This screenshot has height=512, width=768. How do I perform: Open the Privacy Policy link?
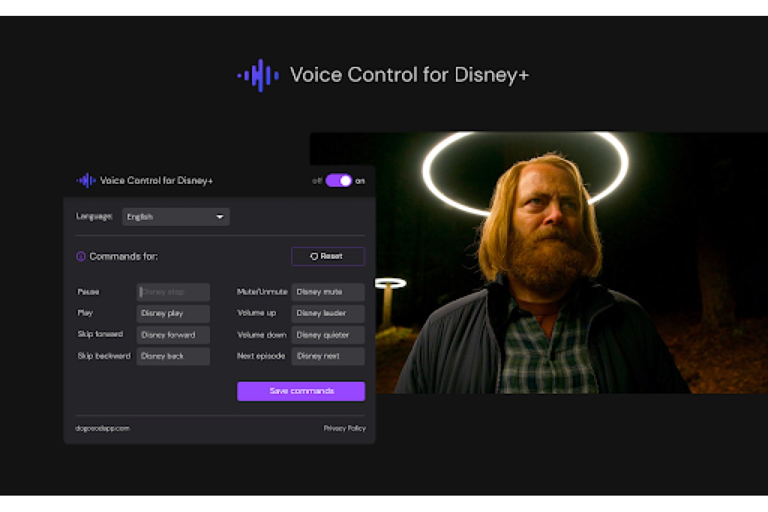[345, 428]
